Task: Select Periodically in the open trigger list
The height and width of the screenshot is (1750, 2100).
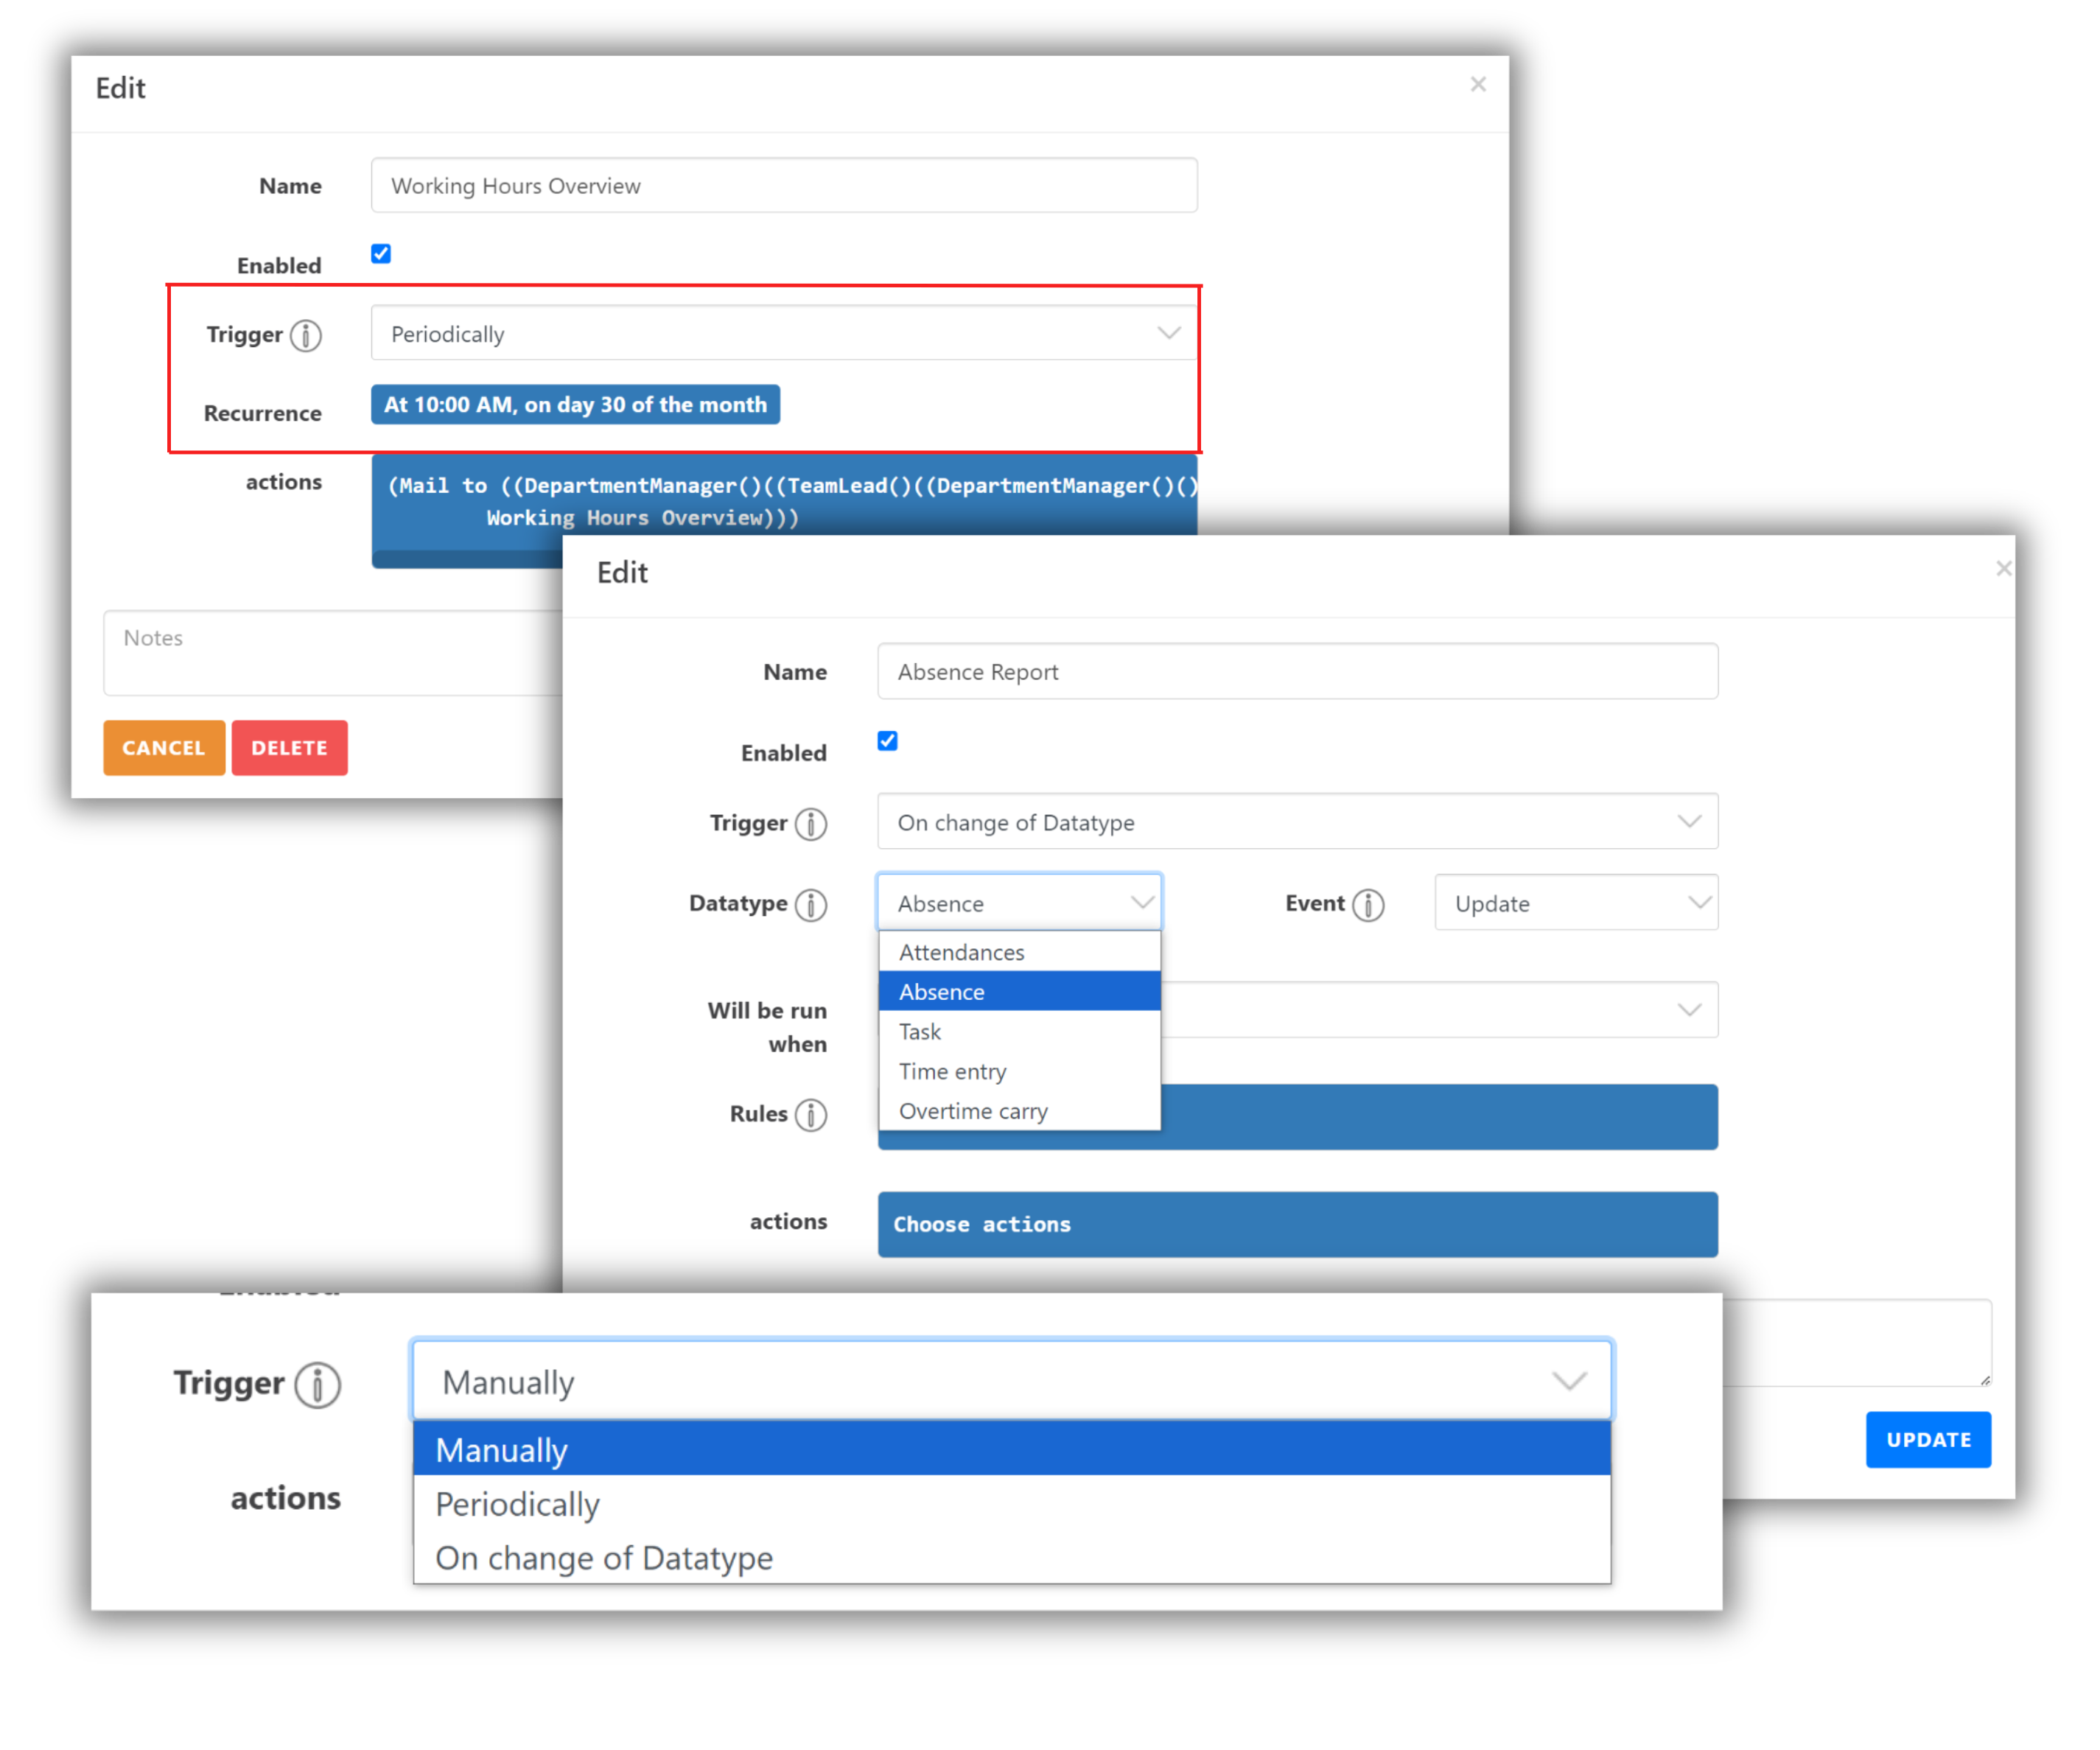Action: click(516, 1504)
